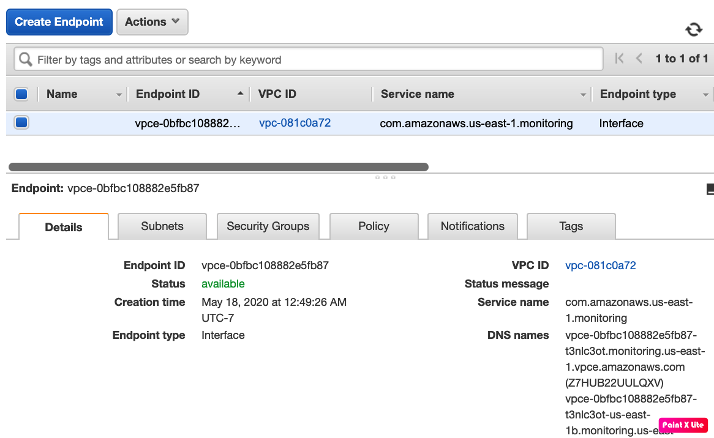Show the Policy tab
Image resolution: width=714 pixels, height=438 pixels.
click(374, 226)
